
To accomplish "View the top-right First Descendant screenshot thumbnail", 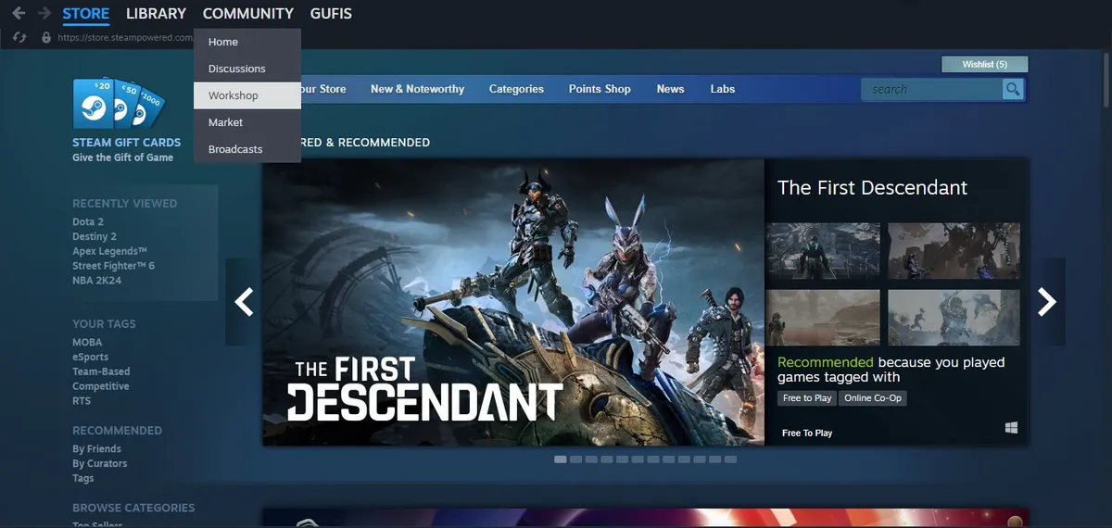I will click(x=954, y=251).
